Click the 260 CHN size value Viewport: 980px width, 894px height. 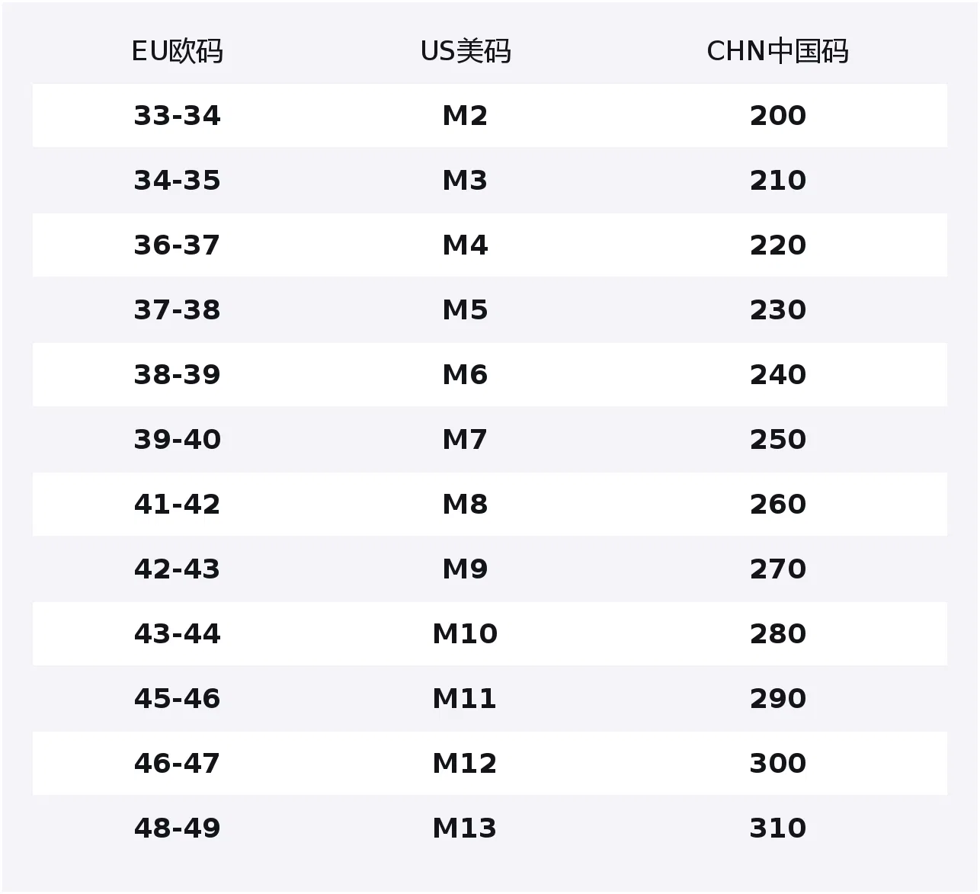pyautogui.click(x=777, y=505)
